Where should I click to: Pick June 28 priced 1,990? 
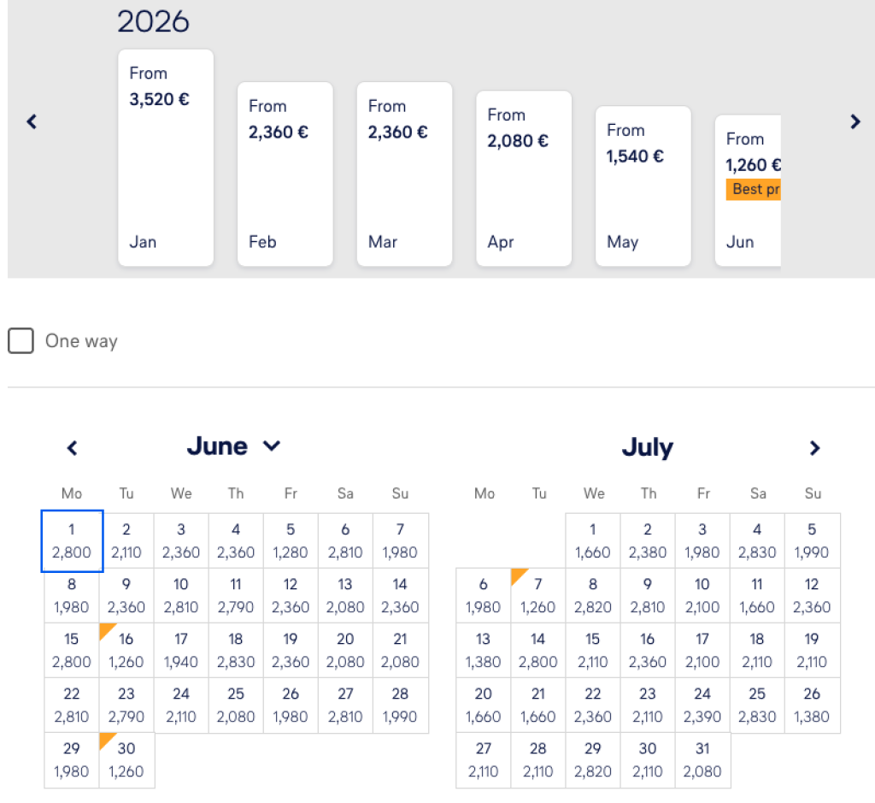[x=400, y=706]
